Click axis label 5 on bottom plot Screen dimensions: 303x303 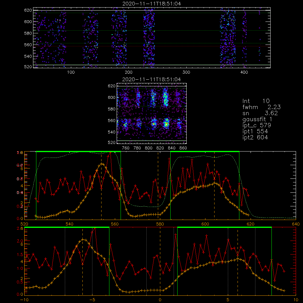tap(228, 300)
